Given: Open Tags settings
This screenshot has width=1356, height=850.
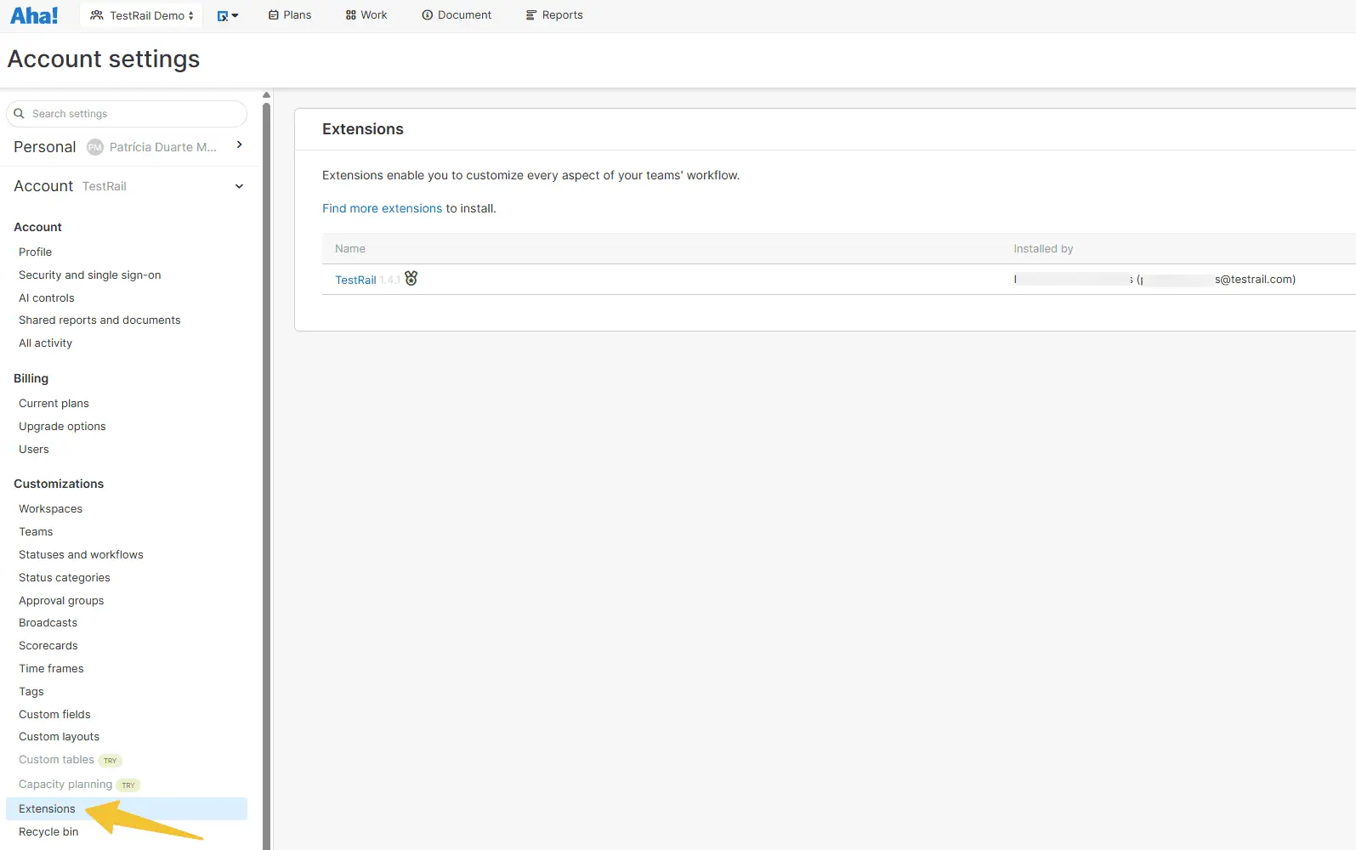Looking at the screenshot, I should coord(31,692).
